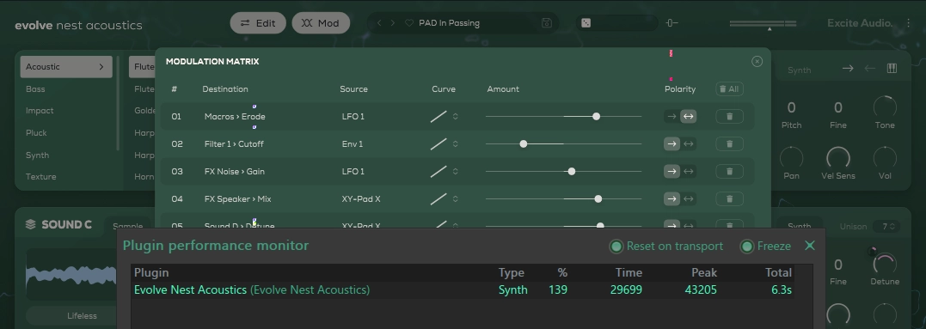
Task: Delete all modulation rows with trash All
Action: [x=729, y=89]
